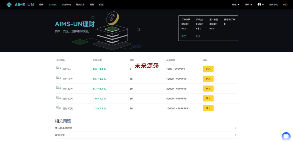Click the 收益计算 question row text
The width and height of the screenshot is (293, 141).
[x=60, y=135]
